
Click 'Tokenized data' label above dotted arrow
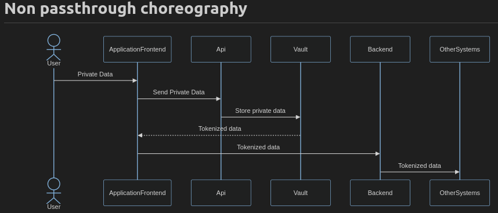[220, 129]
